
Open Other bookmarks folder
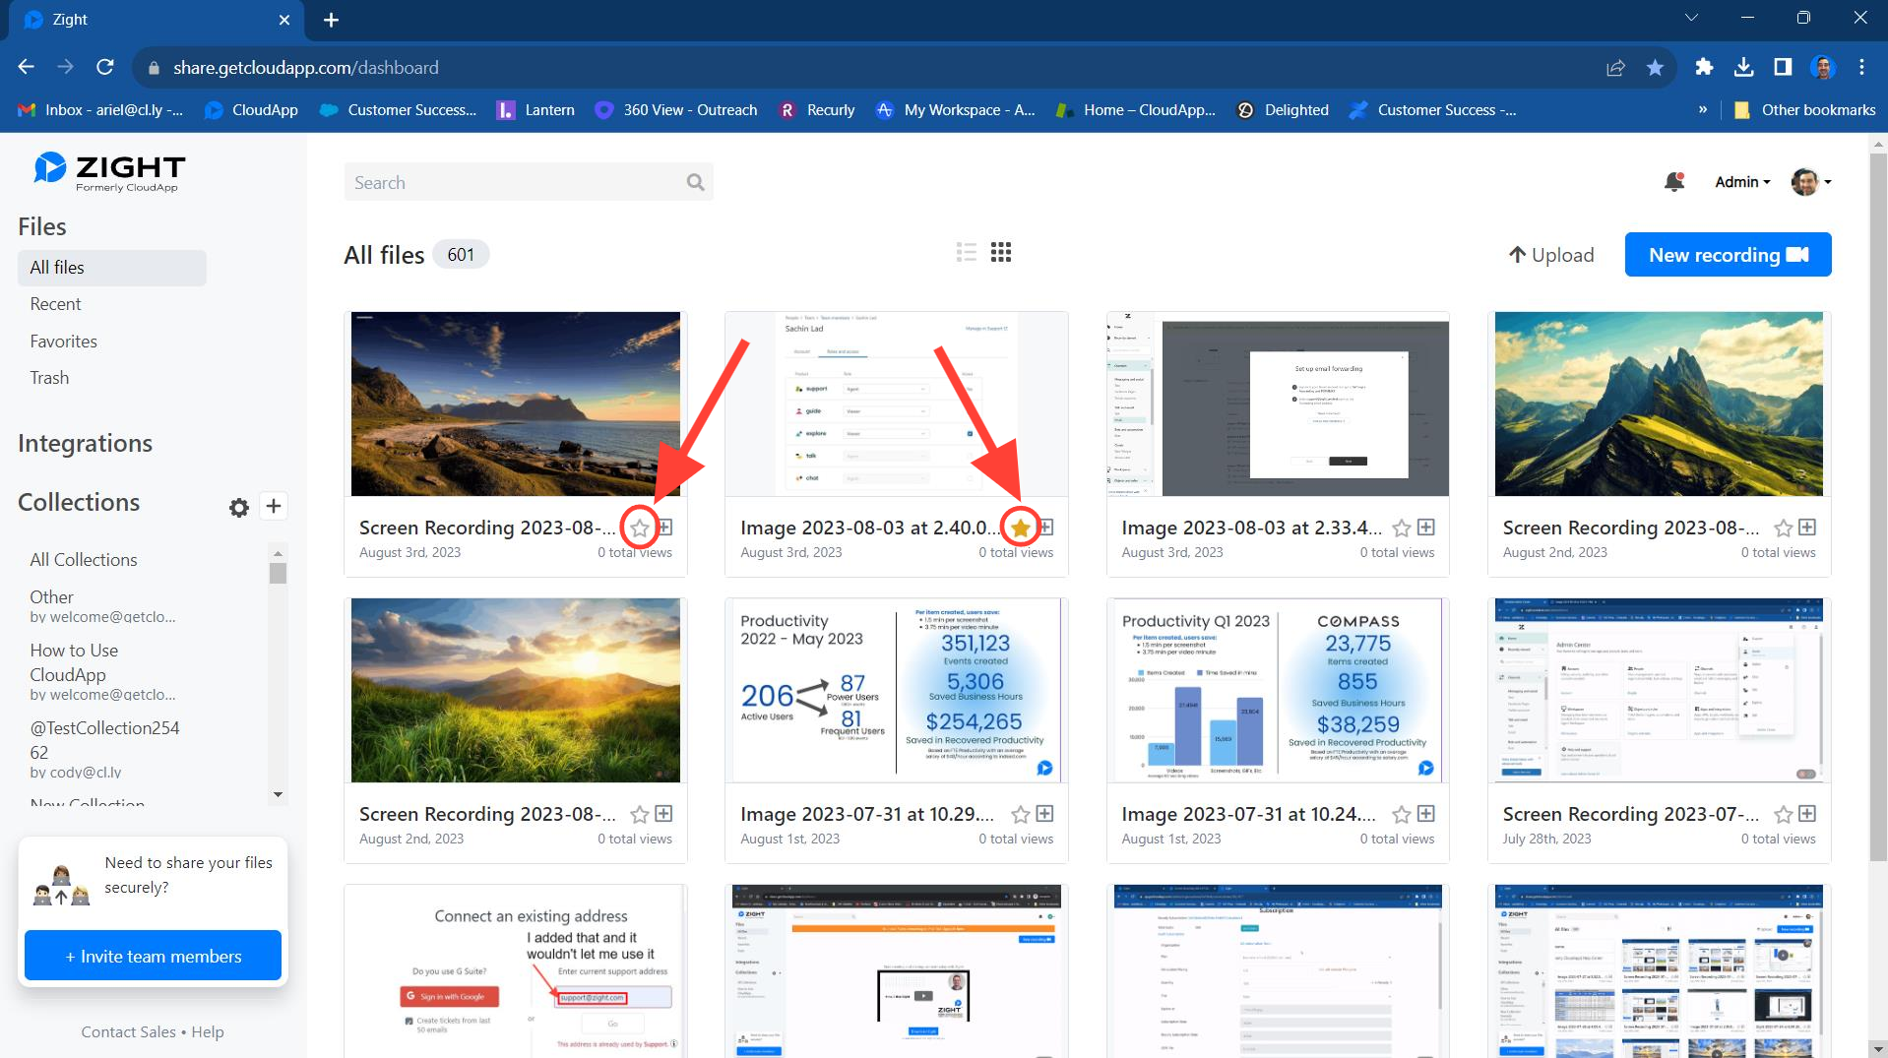pos(1805,109)
